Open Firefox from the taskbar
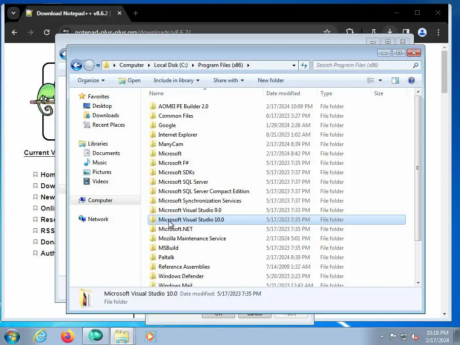Image resolution: width=460 pixels, height=345 pixels. point(67,336)
